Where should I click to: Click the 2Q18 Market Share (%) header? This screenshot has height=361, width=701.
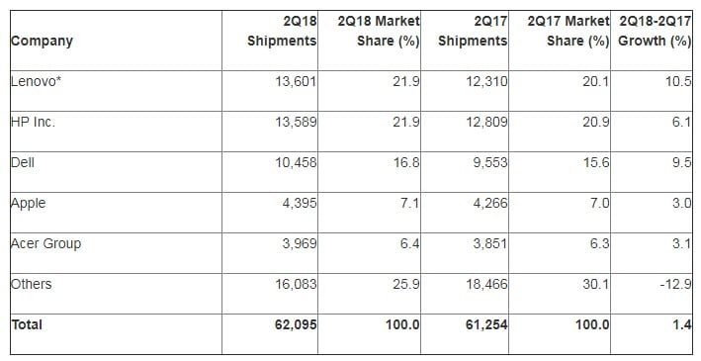[379, 31]
